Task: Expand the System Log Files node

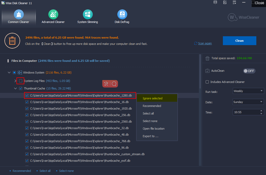Action: (x=15, y=81)
